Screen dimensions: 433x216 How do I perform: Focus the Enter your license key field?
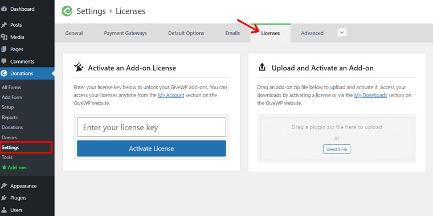point(152,127)
